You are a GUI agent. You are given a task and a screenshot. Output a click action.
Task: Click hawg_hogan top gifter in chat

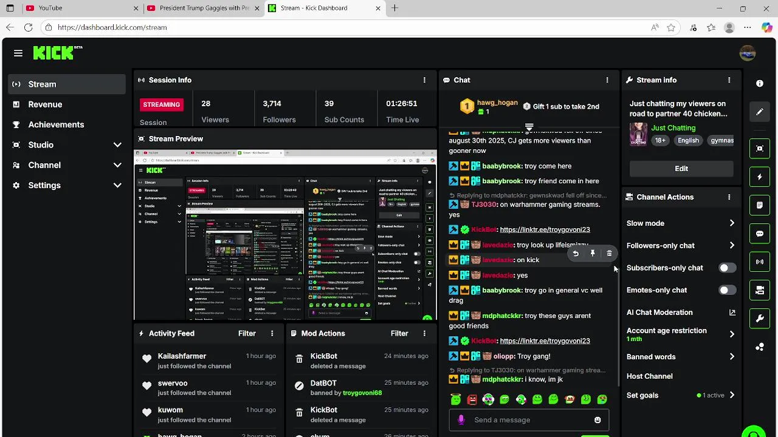(497, 103)
